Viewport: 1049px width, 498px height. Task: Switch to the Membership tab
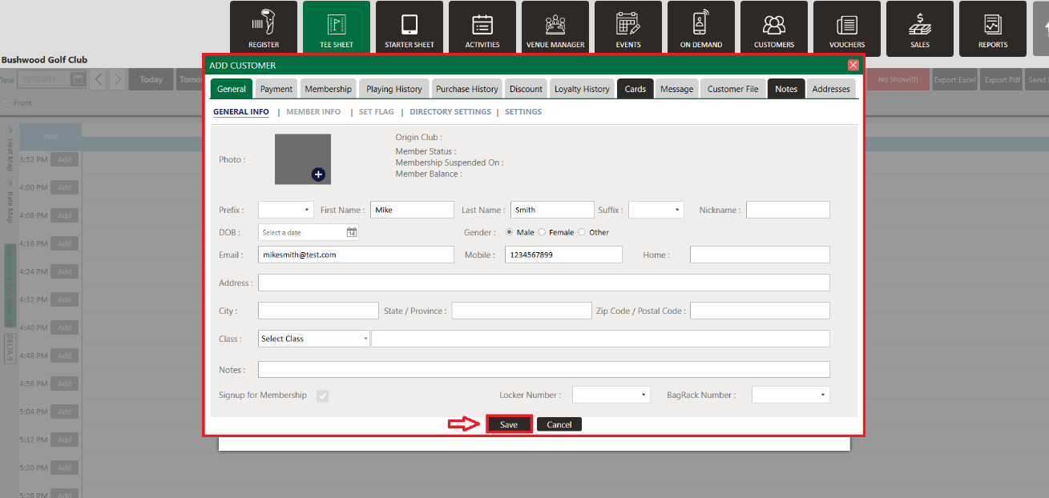coord(329,89)
